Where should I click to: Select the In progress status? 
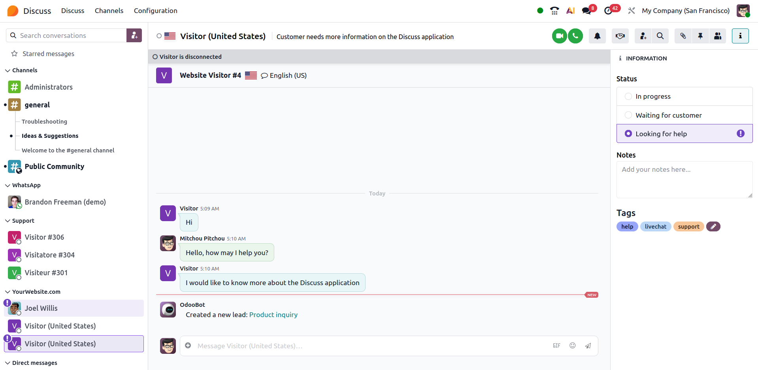click(x=628, y=96)
